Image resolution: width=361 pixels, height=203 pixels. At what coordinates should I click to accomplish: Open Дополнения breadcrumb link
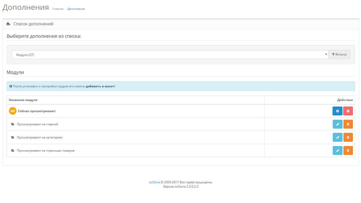pos(76,9)
